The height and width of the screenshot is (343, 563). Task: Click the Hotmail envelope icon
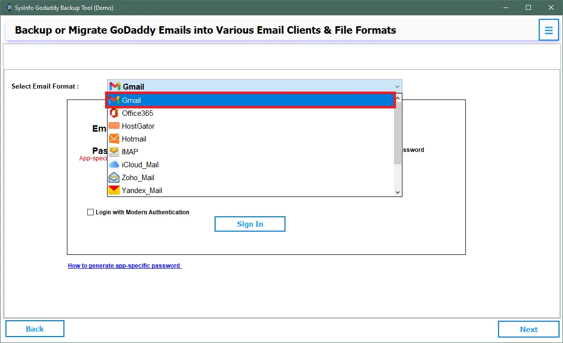[x=114, y=139]
